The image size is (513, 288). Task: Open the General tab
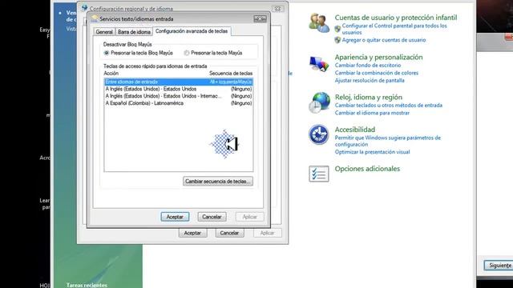[x=104, y=32]
